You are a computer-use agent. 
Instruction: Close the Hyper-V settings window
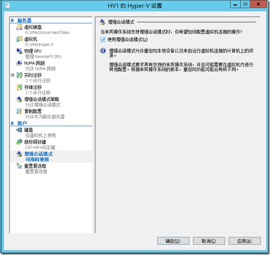click(258, 4)
